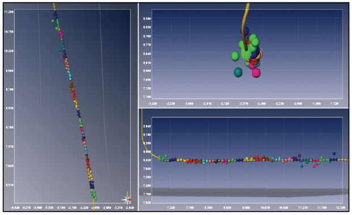Click the "9,500" axis label in side view
The width and height of the screenshot is (352, 215).
point(246,208)
